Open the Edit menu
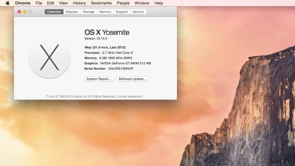 coord(51,3)
